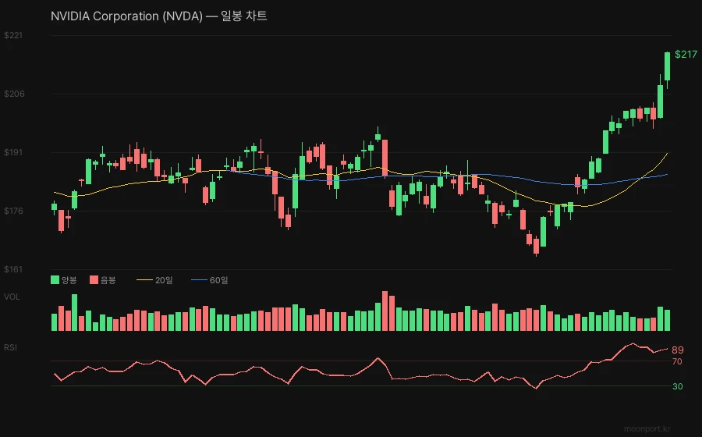Click the 양봉 legend text
This screenshot has width=702, height=437.
[69, 280]
